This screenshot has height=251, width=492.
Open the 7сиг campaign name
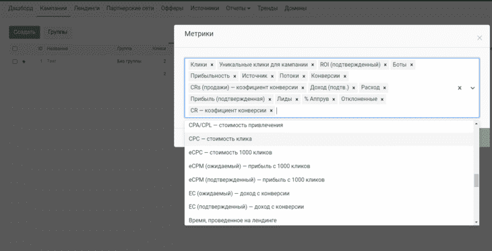coord(51,61)
